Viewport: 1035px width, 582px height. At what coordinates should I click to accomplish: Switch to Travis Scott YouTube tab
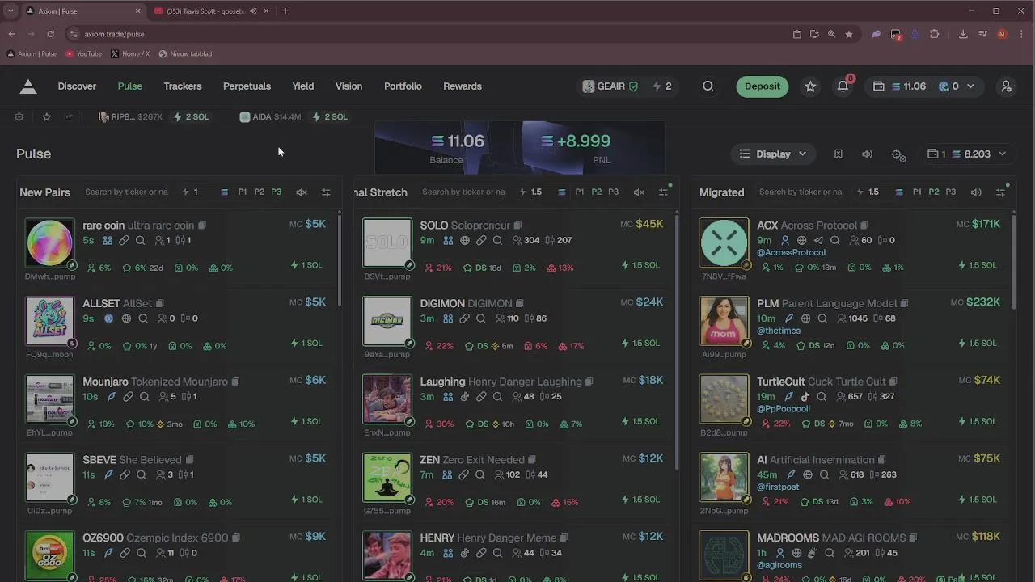pyautogui.click(x=205, y=11)
